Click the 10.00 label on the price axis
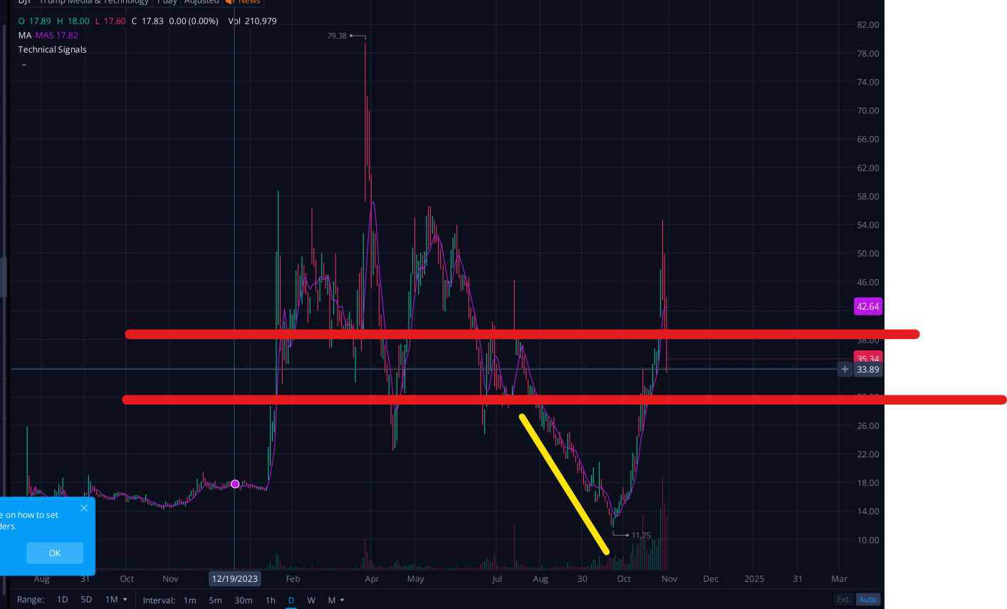 (868, 541)
